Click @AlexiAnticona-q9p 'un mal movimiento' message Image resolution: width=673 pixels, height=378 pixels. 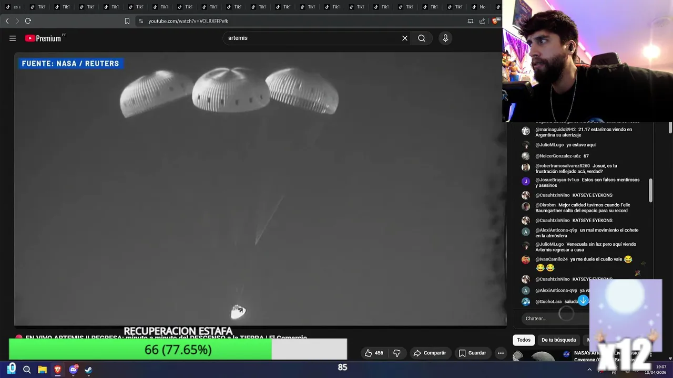coord(587,233)
